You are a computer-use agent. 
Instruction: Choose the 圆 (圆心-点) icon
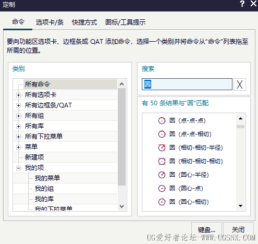point(162,188)
